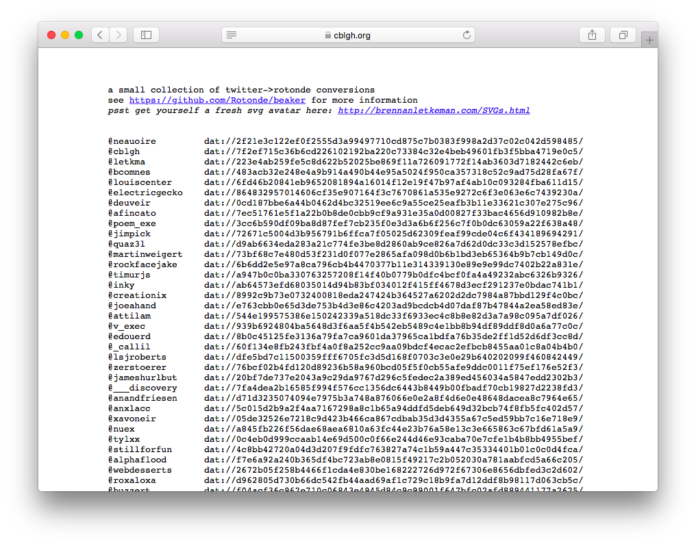Click the @bcomnes handle
696x546 pixels.
tap(129, 172)
